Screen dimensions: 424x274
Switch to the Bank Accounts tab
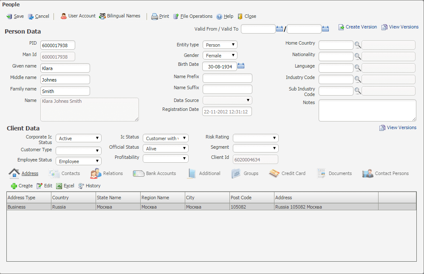pyautogui.click(x=155, y=173)
